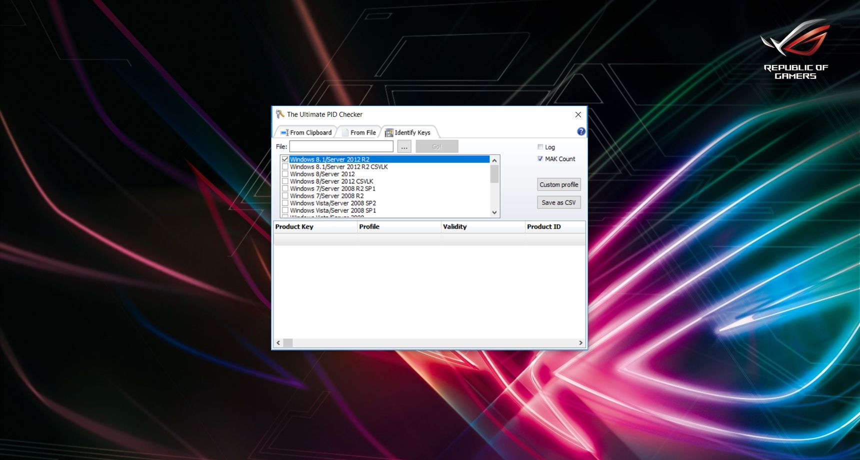Check Windows 8/Server 2012 CSVLK checkbox

coord(285,181)
